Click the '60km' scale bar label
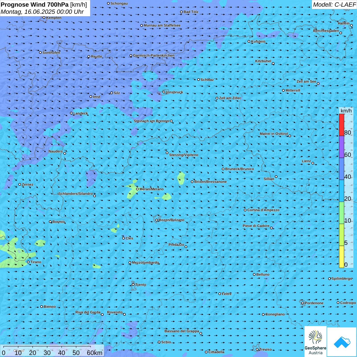357x357 pixels. tap(95, 353)
